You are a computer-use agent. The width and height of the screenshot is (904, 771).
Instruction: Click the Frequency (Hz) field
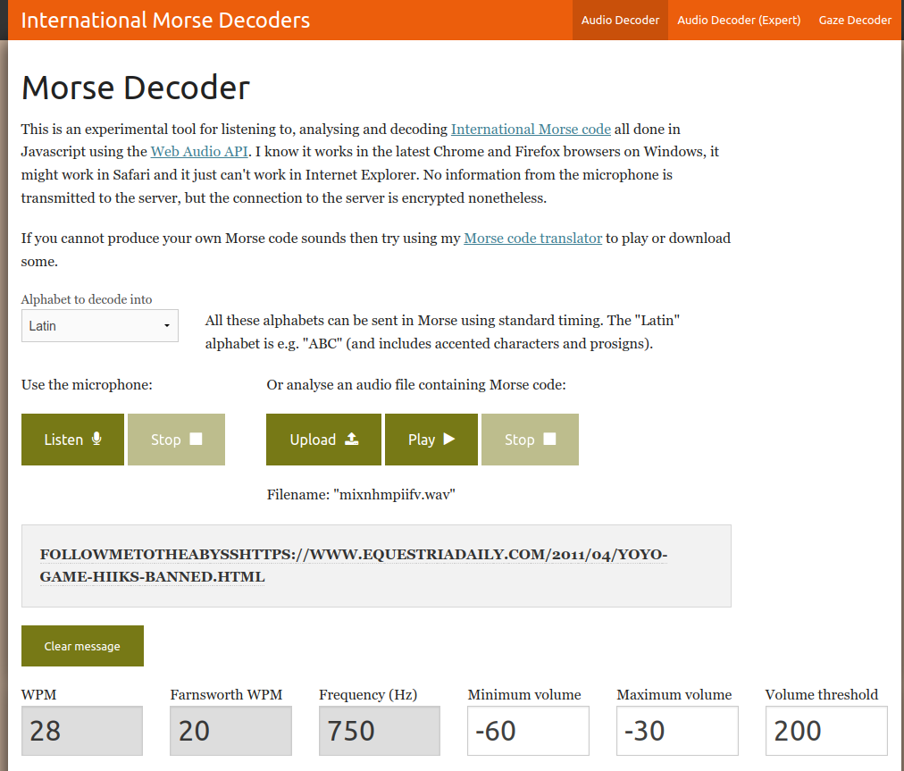pyautogui.click(x=379, y=731)
